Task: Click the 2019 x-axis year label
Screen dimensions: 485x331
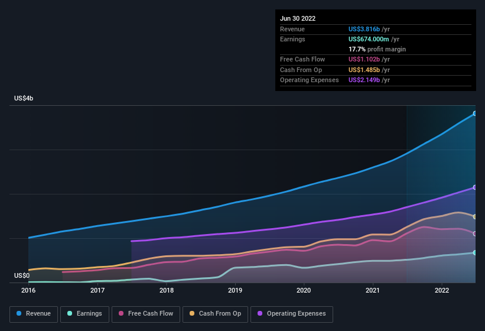Action: [235, 290]
